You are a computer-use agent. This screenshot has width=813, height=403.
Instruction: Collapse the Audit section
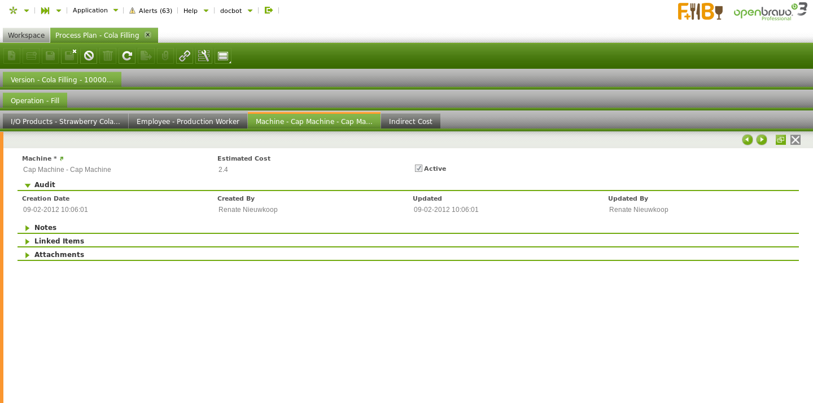(28, 185)
